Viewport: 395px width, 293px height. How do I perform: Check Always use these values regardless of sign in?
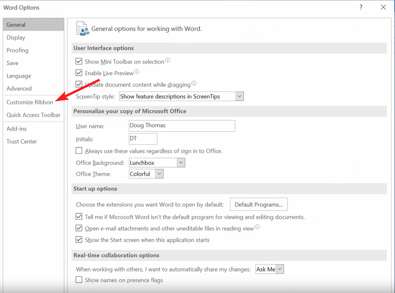click(x=79, y=151)
